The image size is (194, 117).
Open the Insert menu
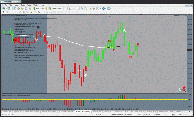(x=16, y=5)
